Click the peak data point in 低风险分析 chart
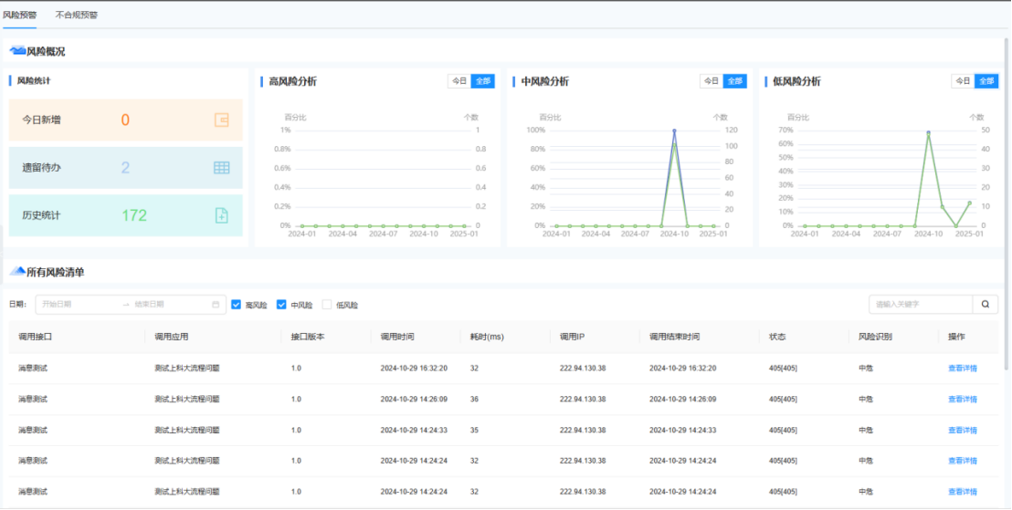Viewport: 1012px width, 510px height. 929,133
